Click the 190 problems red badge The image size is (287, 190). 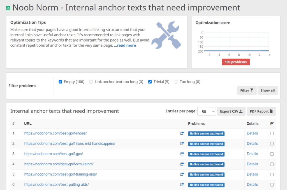(x=236, y=62)
